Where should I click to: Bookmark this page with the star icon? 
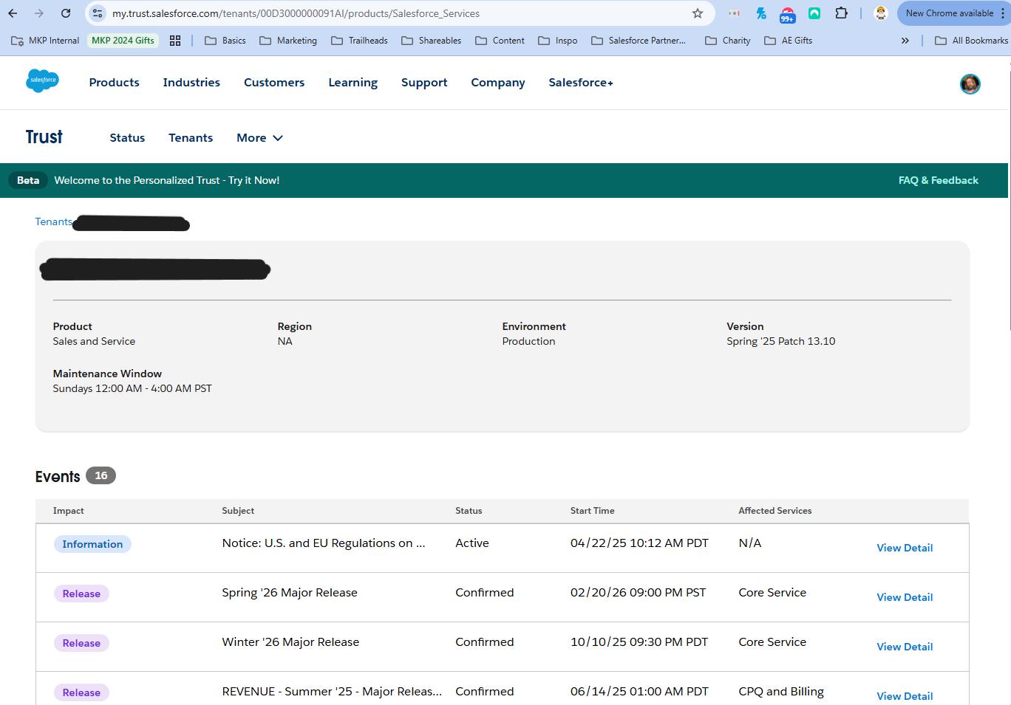(697, 13)
